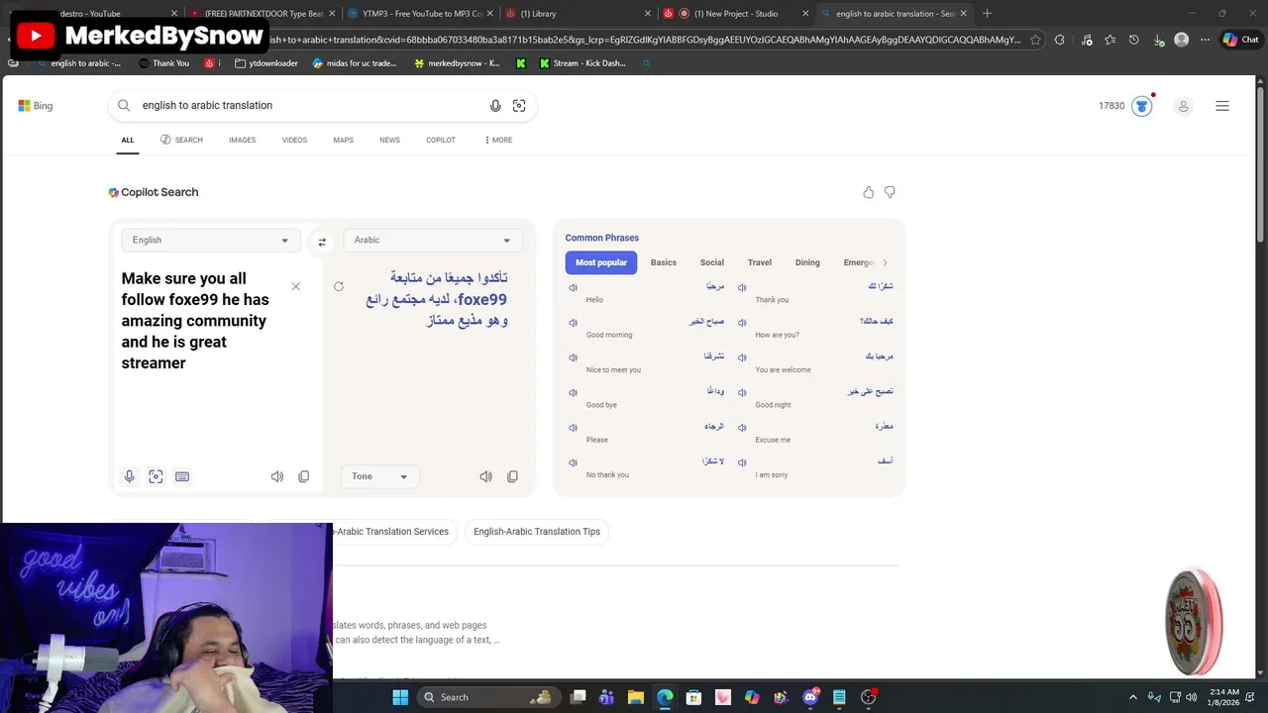Listen to the English source text
The height and width of the screenshot is (713, 1268).
pyautogui.click(x=277, y=476)
